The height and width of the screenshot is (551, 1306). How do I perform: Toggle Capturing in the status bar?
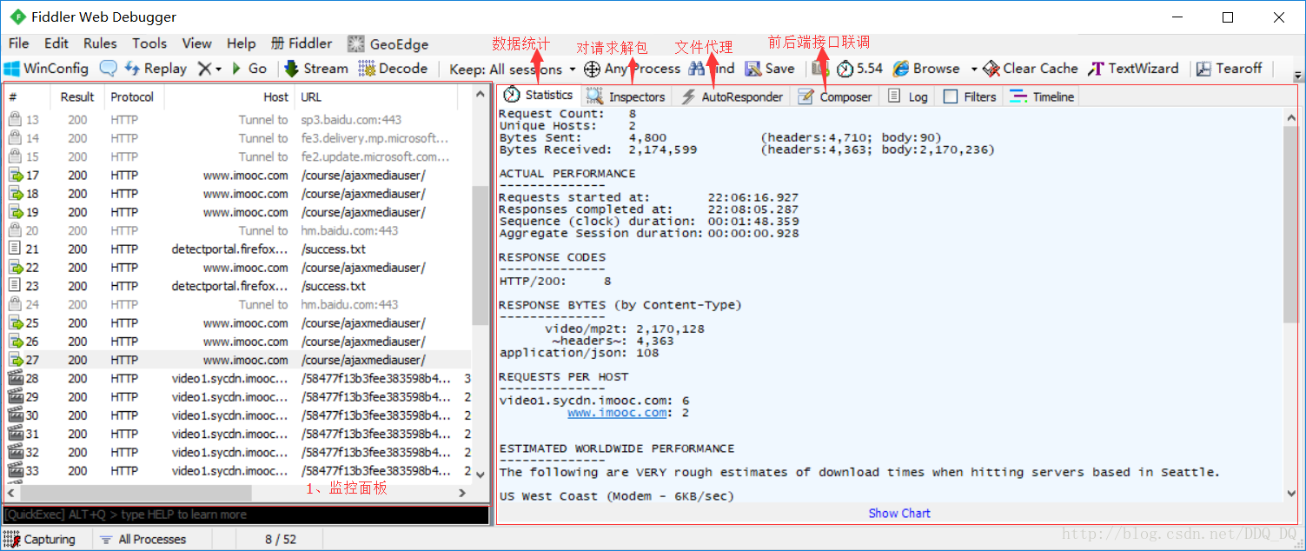(39, 540)
